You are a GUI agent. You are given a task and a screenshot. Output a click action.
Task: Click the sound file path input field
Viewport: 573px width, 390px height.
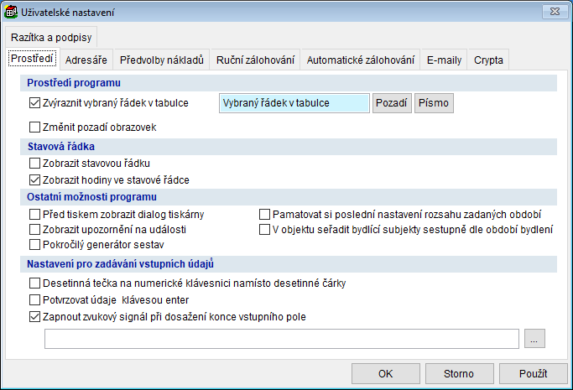click(282, 338)
